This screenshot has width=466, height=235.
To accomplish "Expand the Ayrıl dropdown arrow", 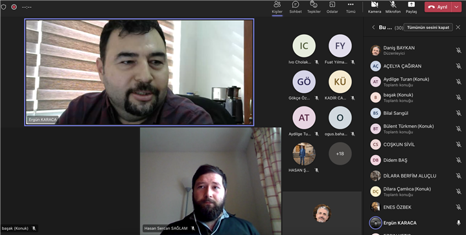I will coord(456,7).
